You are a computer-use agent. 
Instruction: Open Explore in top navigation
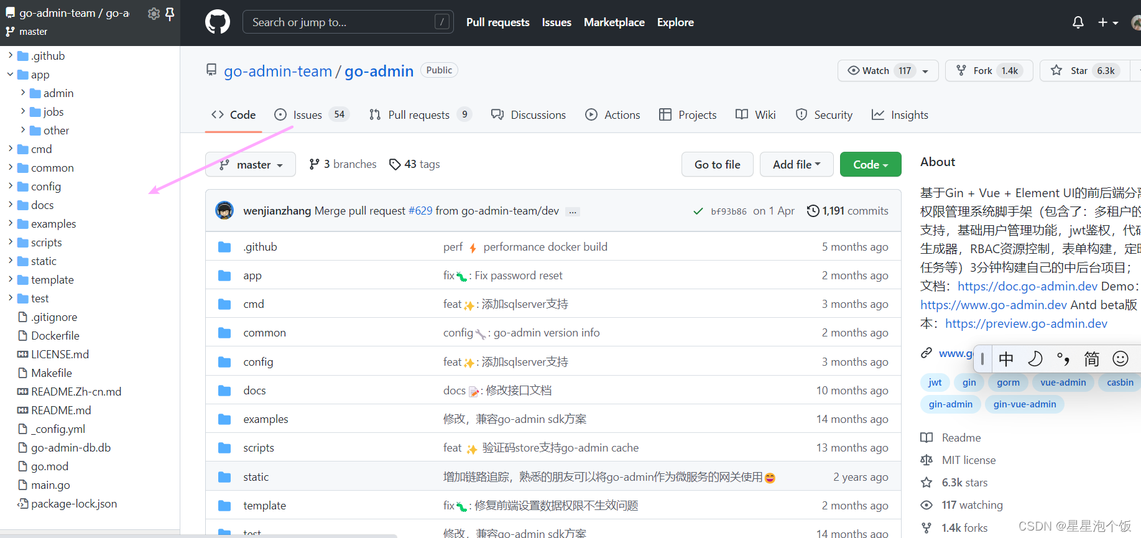(675, 22)
